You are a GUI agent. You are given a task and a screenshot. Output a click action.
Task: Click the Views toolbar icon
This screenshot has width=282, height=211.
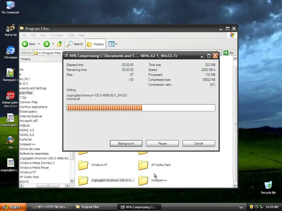pyautogui.click(x=112, y=44)
